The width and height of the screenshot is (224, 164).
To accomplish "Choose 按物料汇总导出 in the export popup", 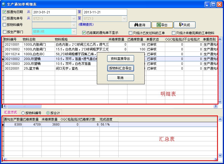I will (x=121, y=68).
